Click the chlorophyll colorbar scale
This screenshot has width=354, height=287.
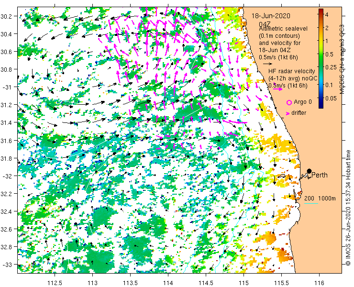(x=321, y=58)
